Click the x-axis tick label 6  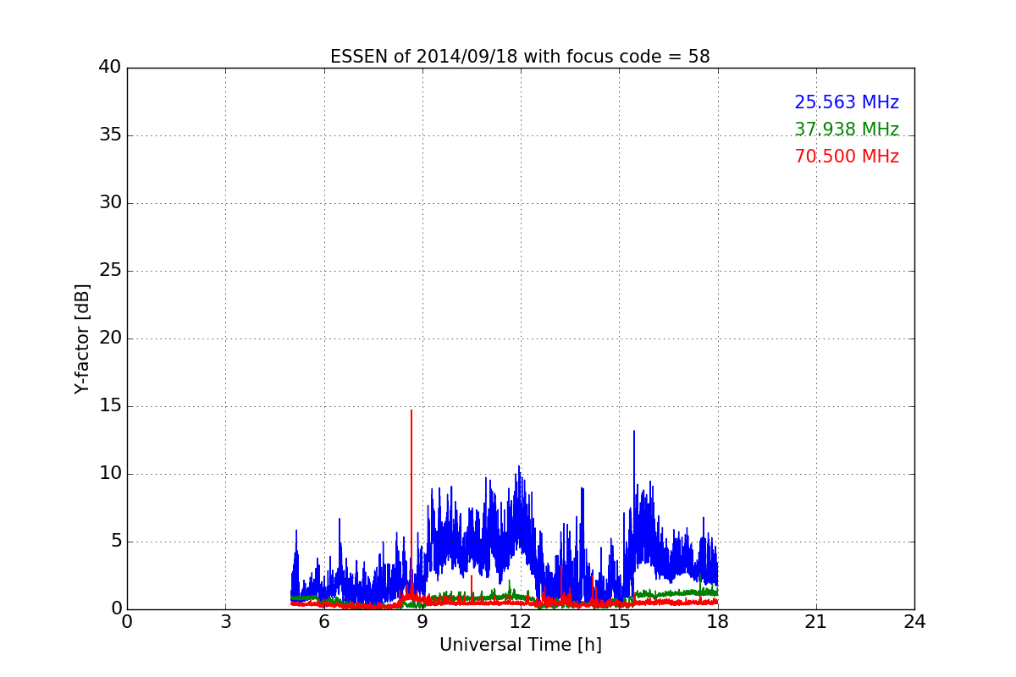(323, 621)
